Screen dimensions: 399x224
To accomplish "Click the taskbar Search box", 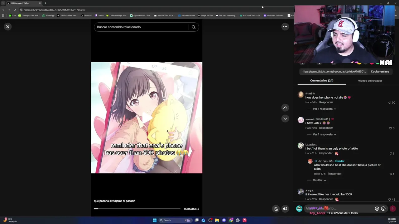I will coord(175,220).
